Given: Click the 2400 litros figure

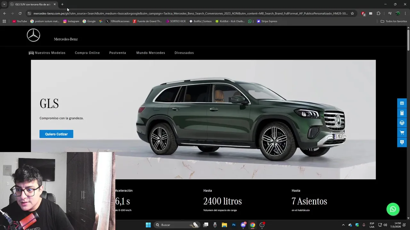Looking at the screenshot, I should point(223,201).
